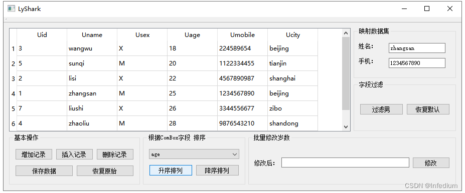Click the age cell 18
The image size is (465, 193).
(192, 48)
